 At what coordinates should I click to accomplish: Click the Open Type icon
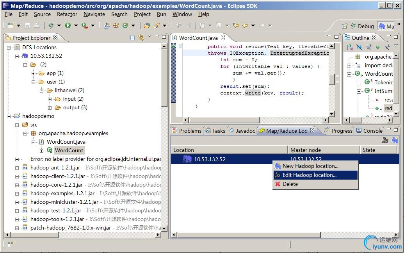pos(147,25)
